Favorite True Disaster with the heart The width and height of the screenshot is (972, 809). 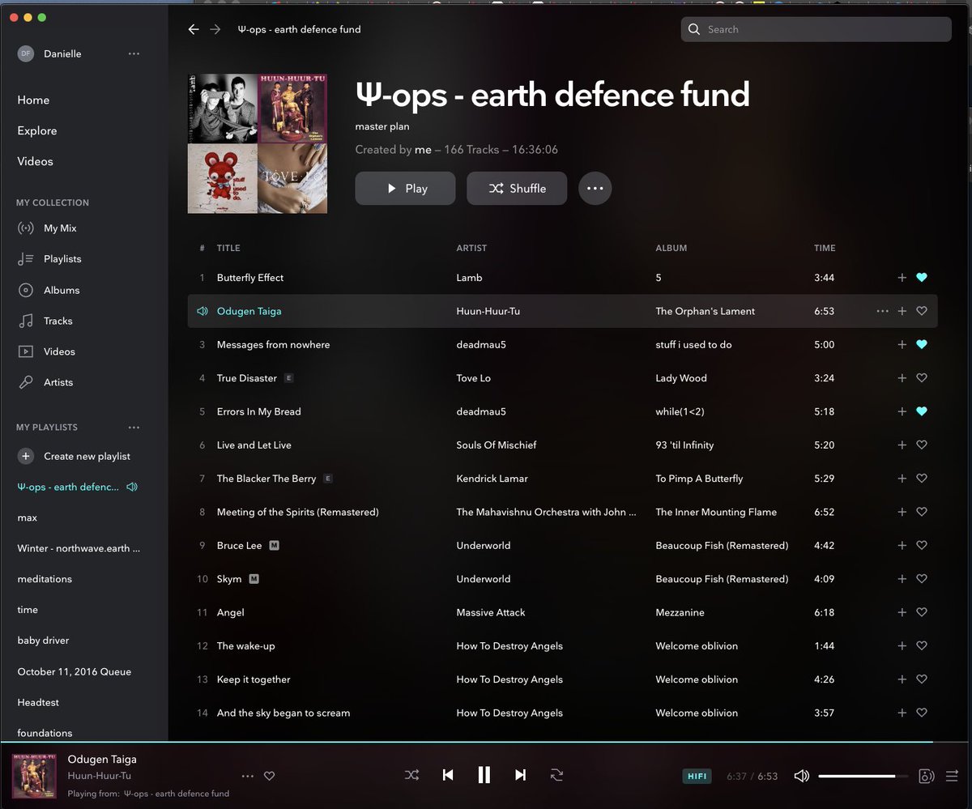[x=921, y=378]
